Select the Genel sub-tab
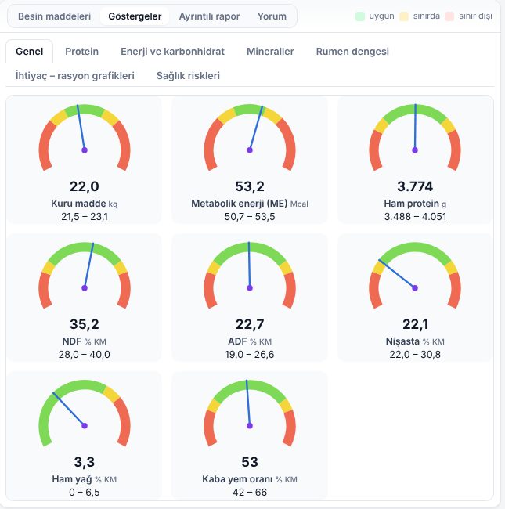Screen dimensions: 505x509 click(x=29, y=51)
